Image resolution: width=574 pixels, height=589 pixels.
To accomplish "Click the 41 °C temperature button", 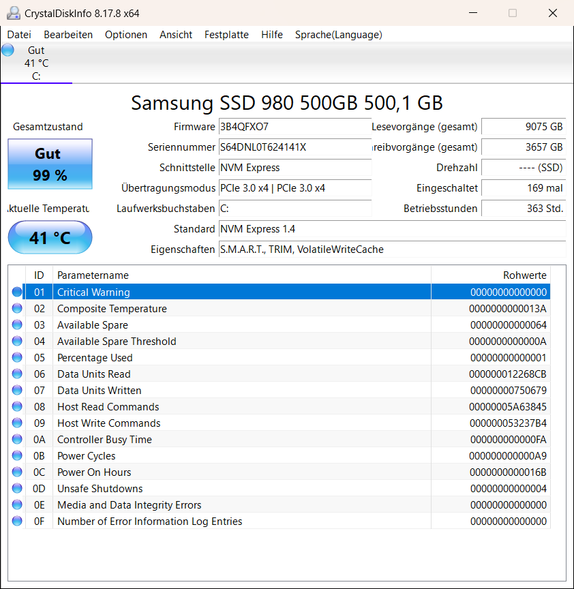I will point(50,237).
